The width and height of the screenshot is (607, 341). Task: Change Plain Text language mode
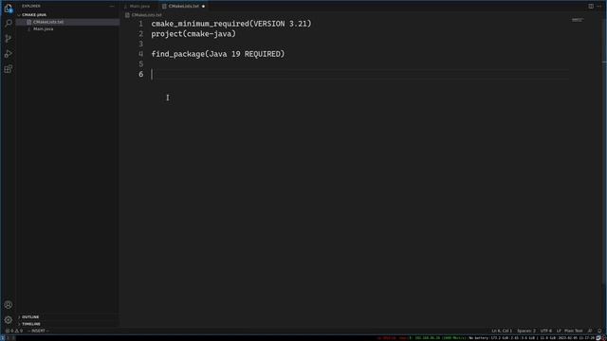pyautogui.click(x=573, y=331)
